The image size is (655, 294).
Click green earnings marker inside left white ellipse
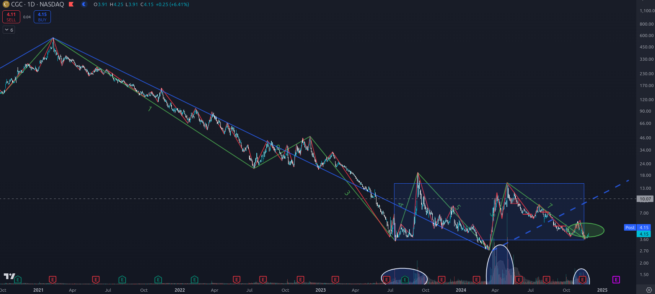tap(405, 280)
